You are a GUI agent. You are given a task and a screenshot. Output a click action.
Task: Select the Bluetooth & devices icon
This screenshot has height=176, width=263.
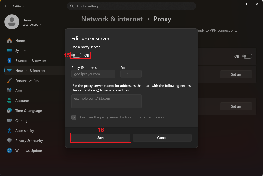pyautogui.click(x=9, y=60)
